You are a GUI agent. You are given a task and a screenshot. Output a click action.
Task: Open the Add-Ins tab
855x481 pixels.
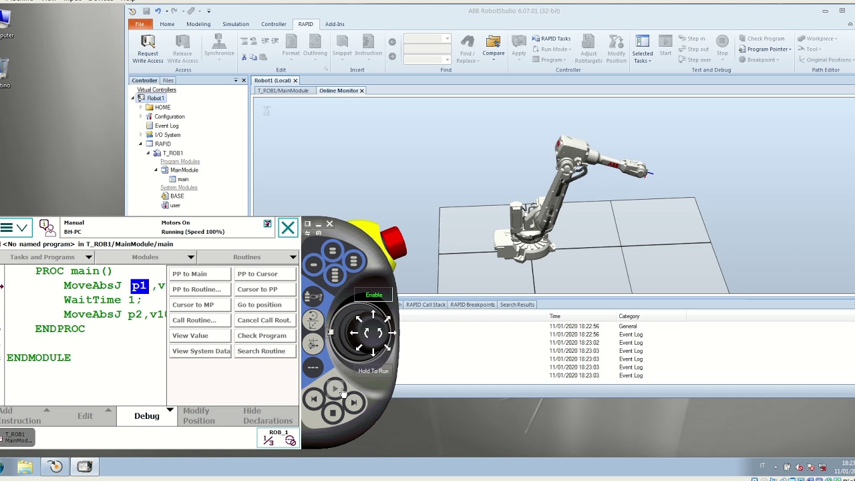click(x=335, y=24)
